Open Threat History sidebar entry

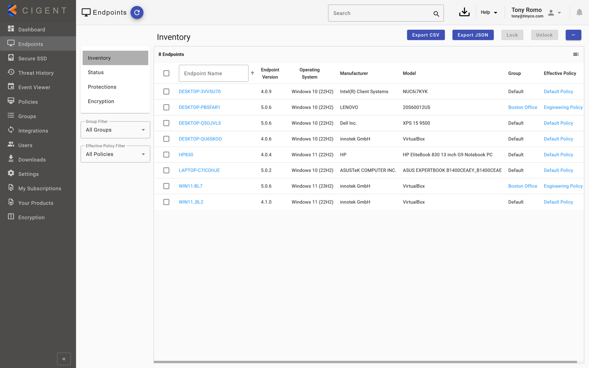[x=38, y=73]
